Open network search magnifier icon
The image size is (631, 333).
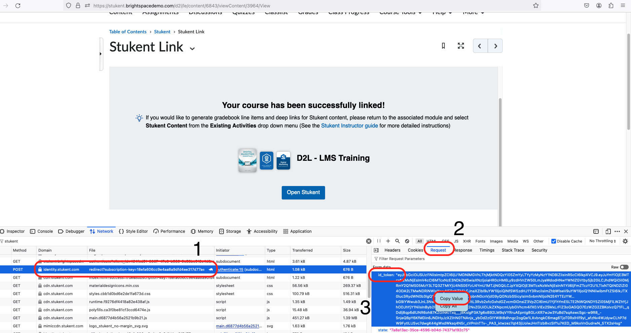click(397, 241)
